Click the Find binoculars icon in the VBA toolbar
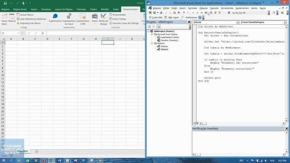Image resolution: width=290 pixels, height=163 pixels. click(x=179, y=13)
